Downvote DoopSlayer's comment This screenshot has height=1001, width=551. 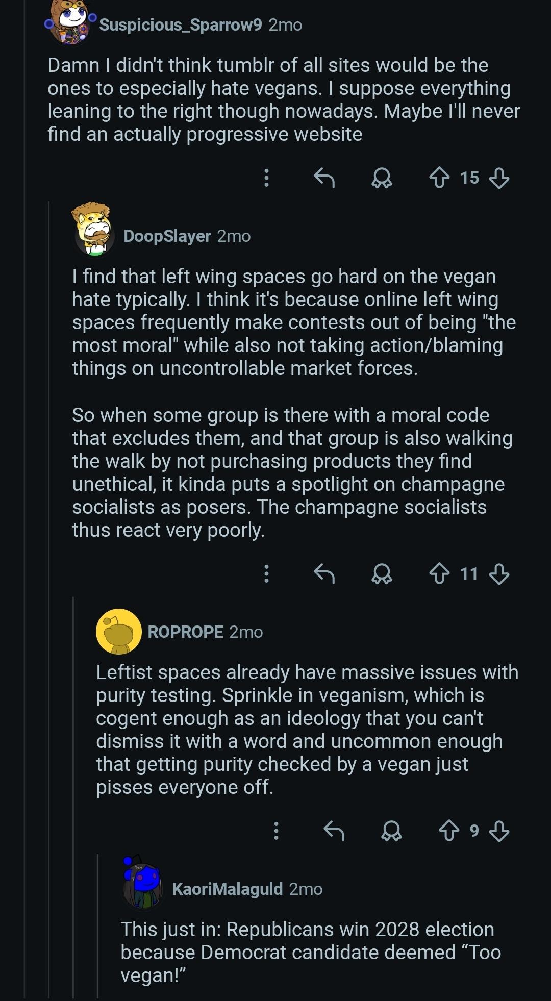pyautogui.click(x=498, y=574)
